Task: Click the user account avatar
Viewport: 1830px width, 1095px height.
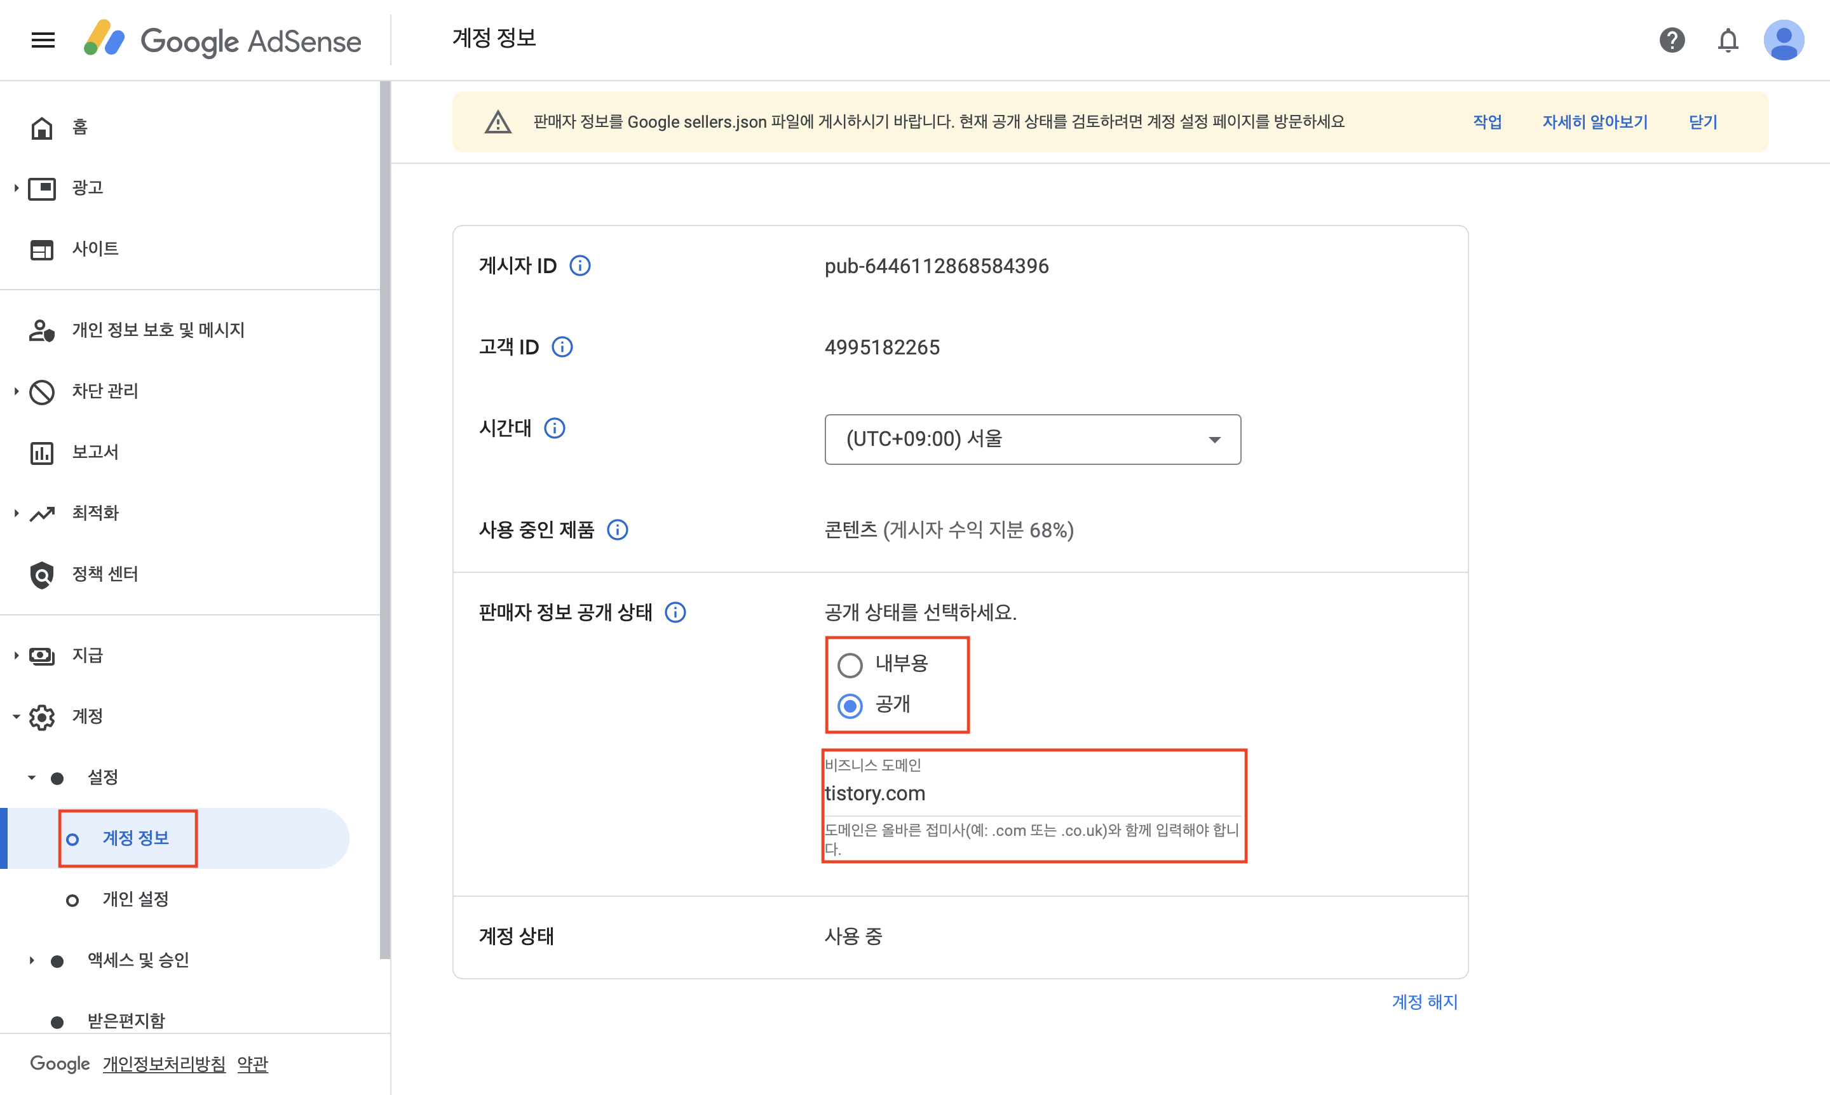Action: tap(1784, 40)
